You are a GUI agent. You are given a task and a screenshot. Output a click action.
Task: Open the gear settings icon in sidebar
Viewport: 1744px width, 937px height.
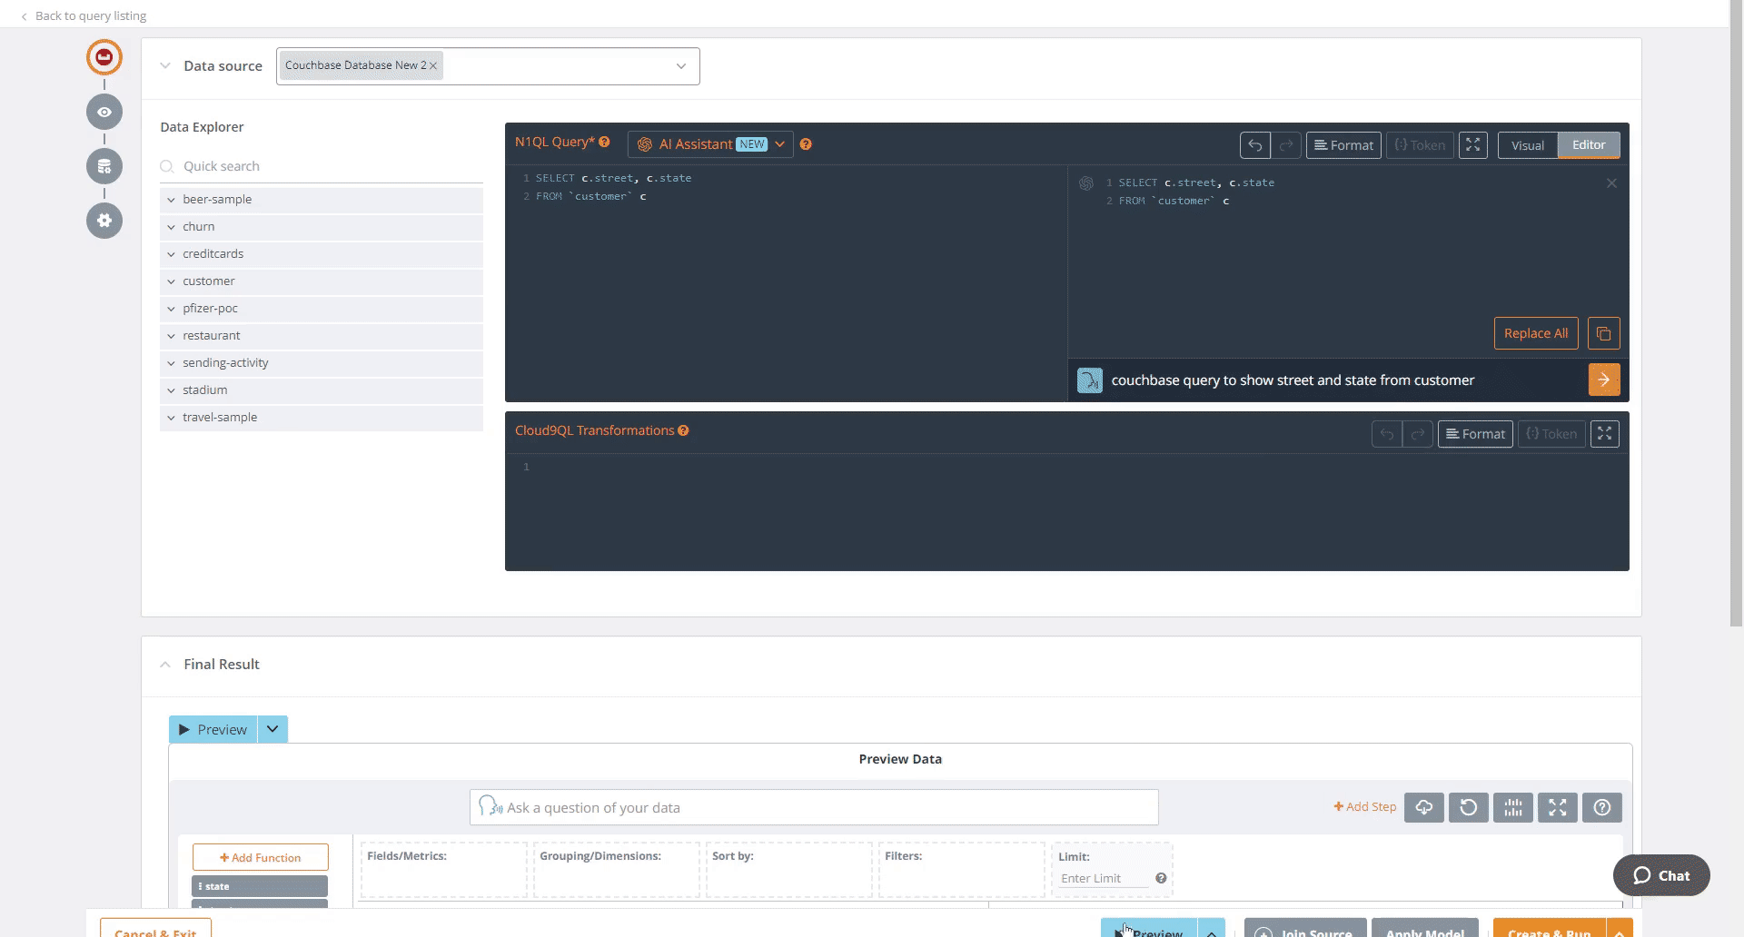pyautogui.click(x=104, y=221)
